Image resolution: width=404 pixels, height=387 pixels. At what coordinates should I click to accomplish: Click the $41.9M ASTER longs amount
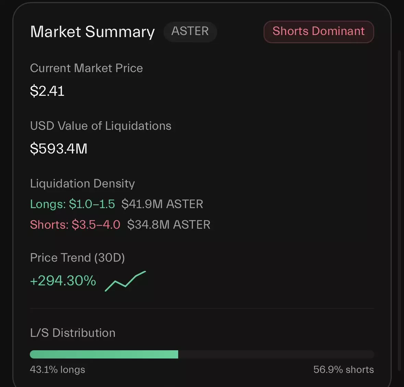click(162, 204)
